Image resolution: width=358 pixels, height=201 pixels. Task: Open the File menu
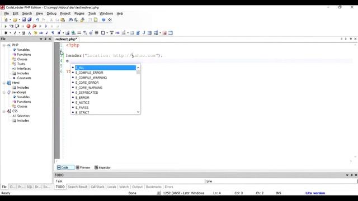point(6,13)
